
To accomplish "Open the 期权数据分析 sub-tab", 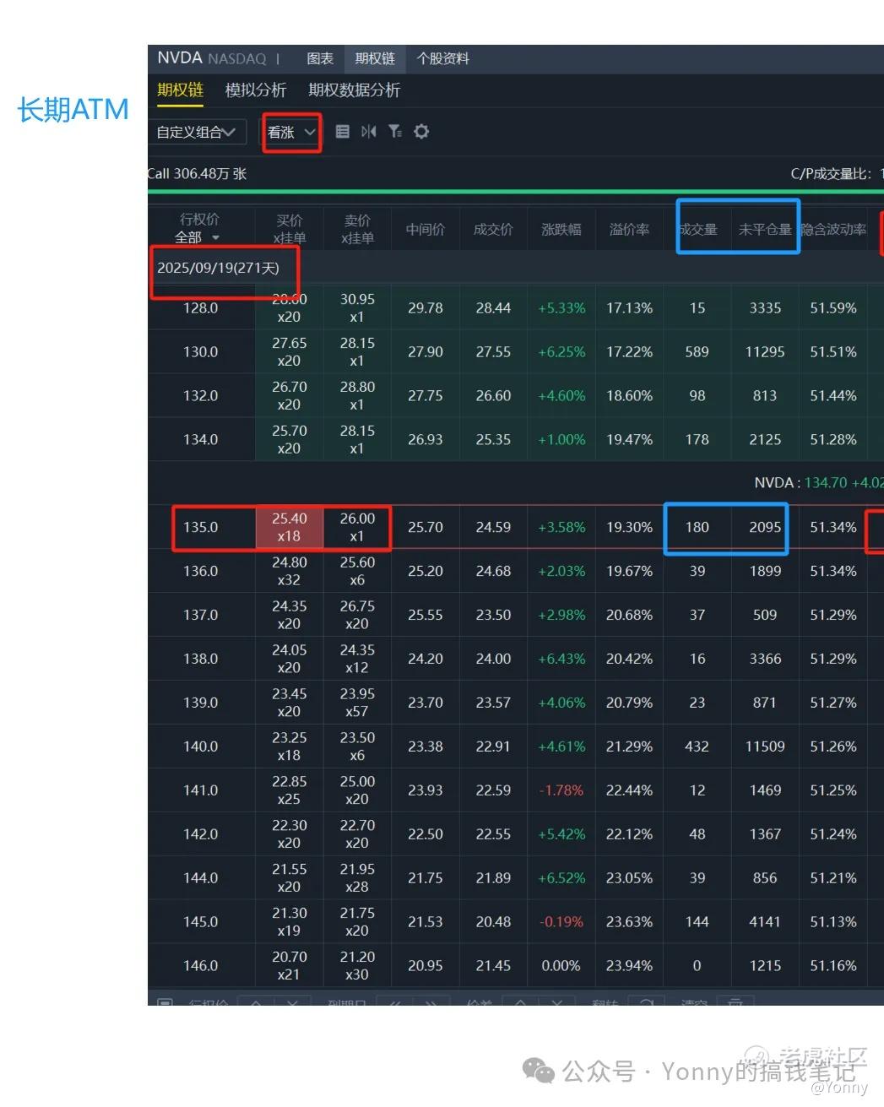I will [x=354, y=90].
